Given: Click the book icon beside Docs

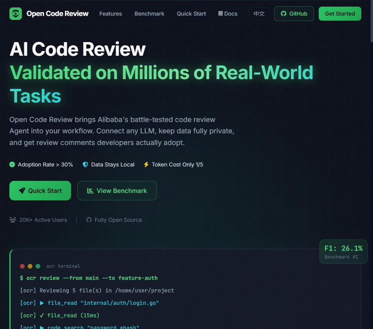Looking at the screenshot, I should coord(221,14).
